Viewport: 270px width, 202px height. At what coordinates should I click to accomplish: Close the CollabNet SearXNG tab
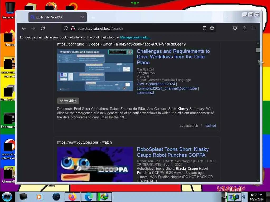coord(83,17)
